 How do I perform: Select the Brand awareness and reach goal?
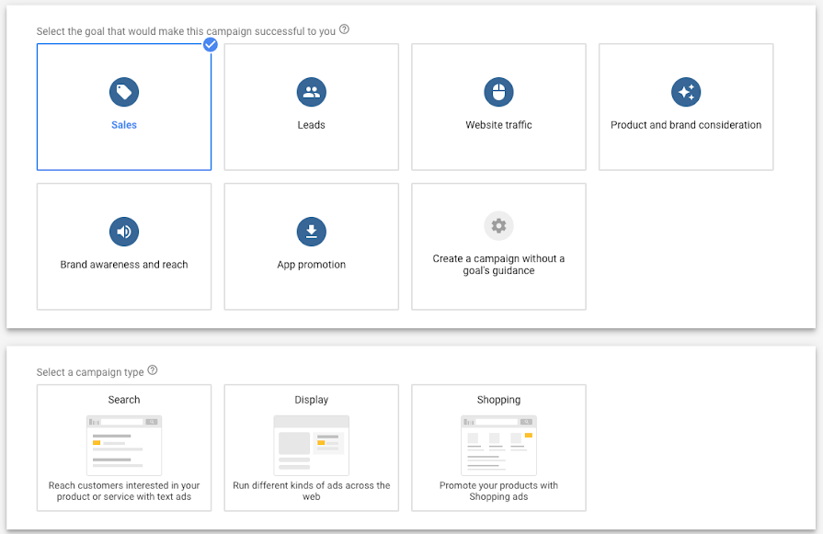click(x=123, y=246)
